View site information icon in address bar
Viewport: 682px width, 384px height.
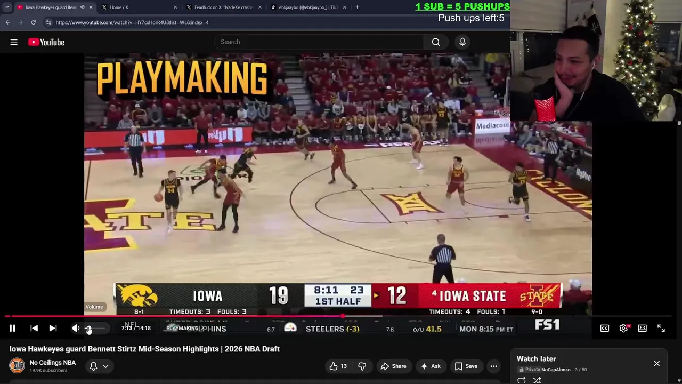pos(48,22)
